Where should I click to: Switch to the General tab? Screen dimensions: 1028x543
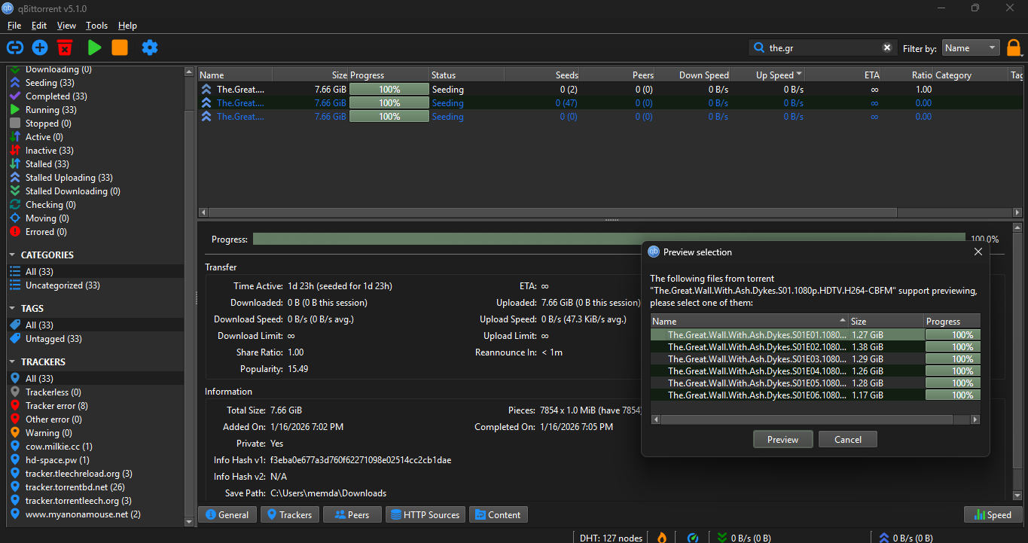click(x=227, y=515)
